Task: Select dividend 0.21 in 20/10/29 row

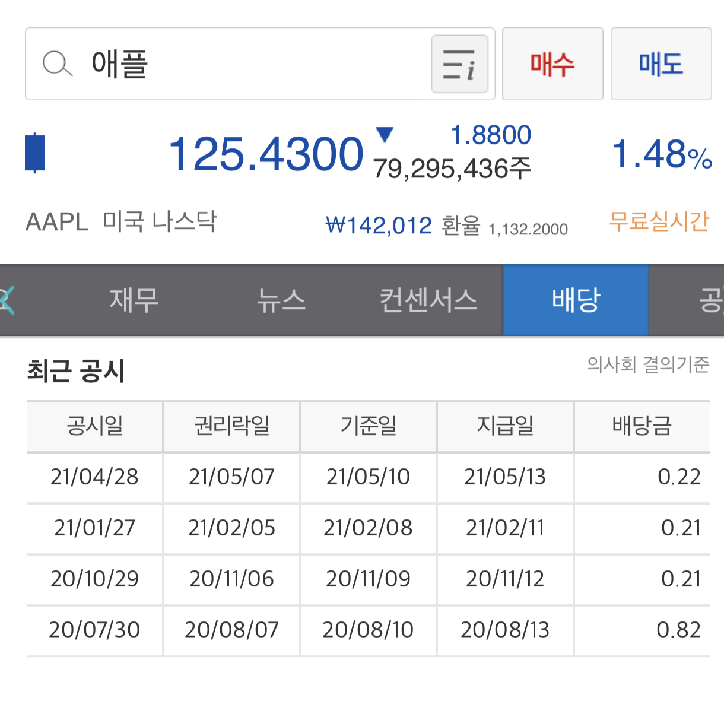Action: [x=681, y=579]
